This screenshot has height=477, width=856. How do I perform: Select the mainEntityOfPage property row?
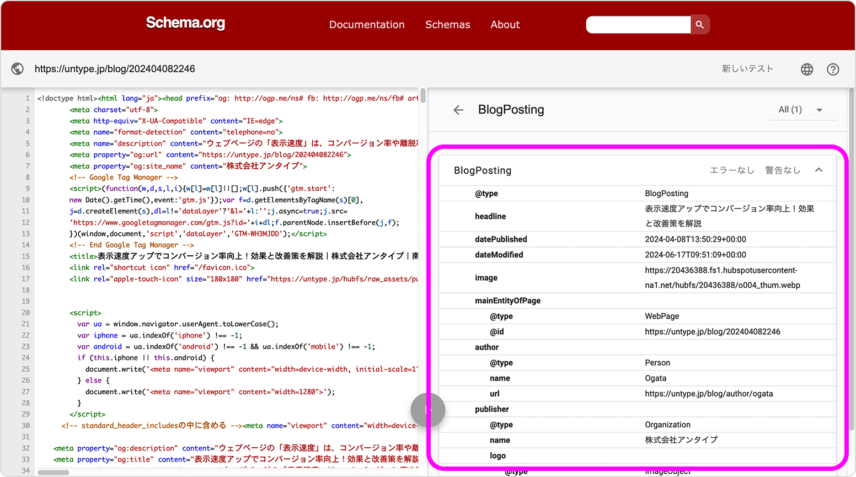click(638, 301)
